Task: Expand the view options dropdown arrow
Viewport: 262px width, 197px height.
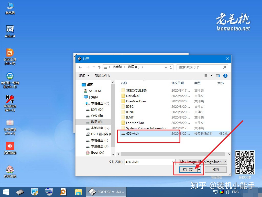Action: [x=211, y=76]
